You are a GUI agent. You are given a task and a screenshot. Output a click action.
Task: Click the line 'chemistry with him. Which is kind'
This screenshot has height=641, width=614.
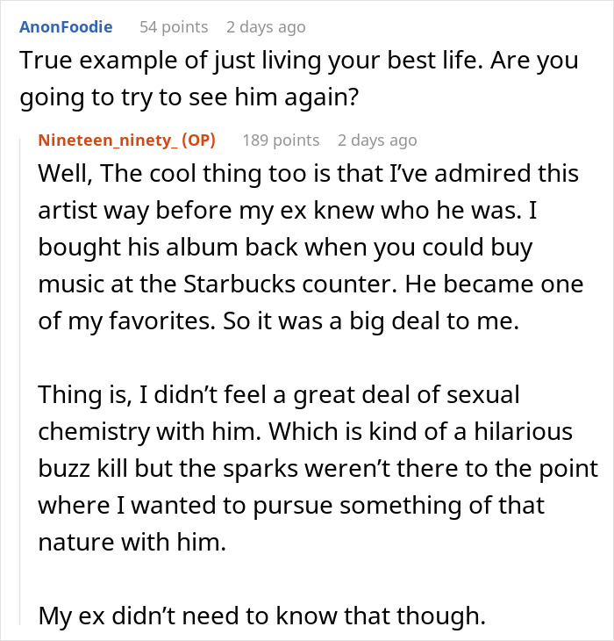click(305, 431)
